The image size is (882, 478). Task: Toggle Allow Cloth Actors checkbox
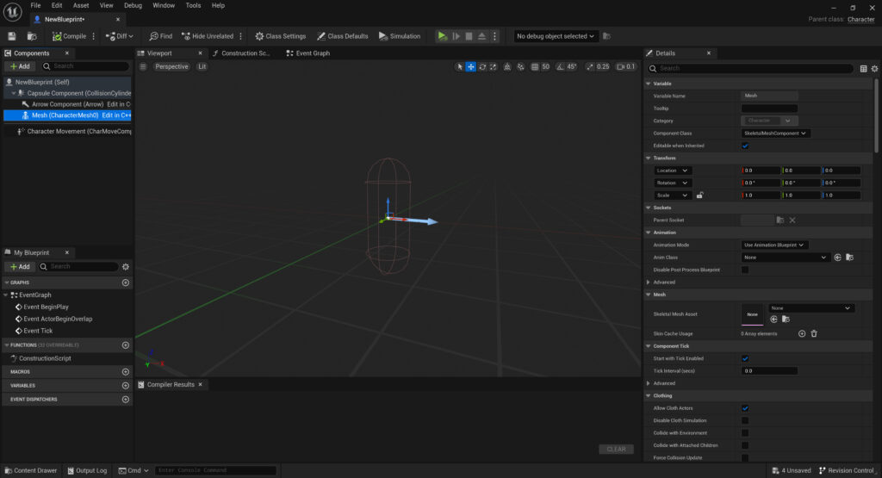pyautogui.click(x=745, y=408)
